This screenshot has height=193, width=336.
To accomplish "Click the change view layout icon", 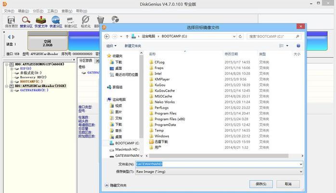I will pyautogui.click(x=281, y=45).
